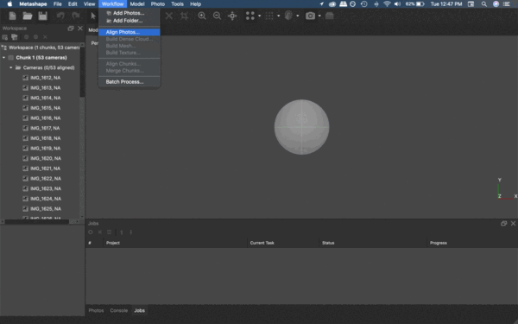Click the Current Task column header
518x324 pixels.
coord(283,243)
